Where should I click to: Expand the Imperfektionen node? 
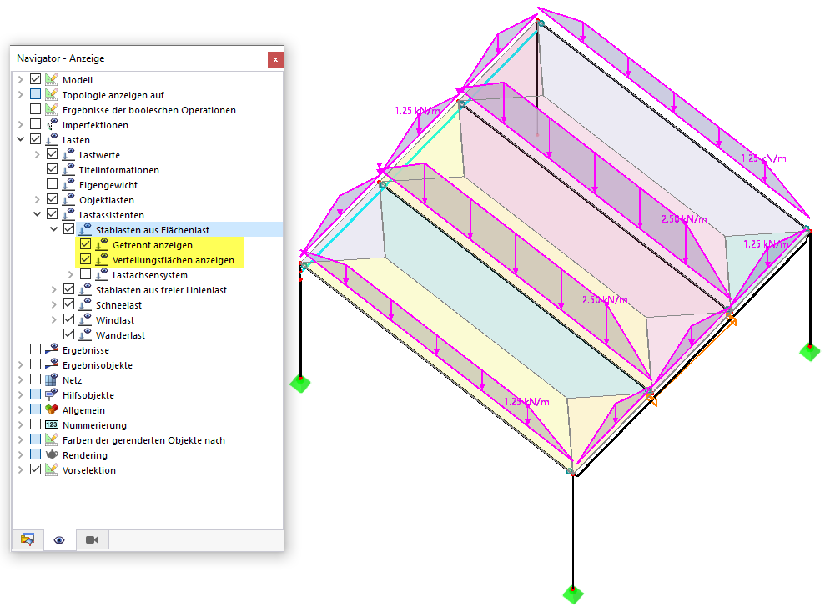tap(21, 124)
